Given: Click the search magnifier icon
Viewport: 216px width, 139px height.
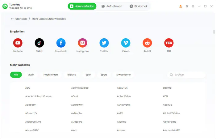Looking at the screenshot, I should (x=171, y=75).
